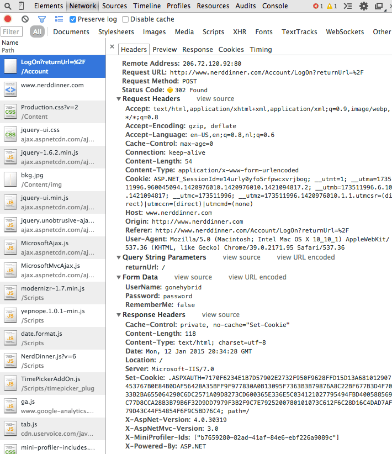The height and width of the screenshot is (454, 392).
Task: Click JS icon of NerdDinner.js?v=6
Action: click(10, 361)
